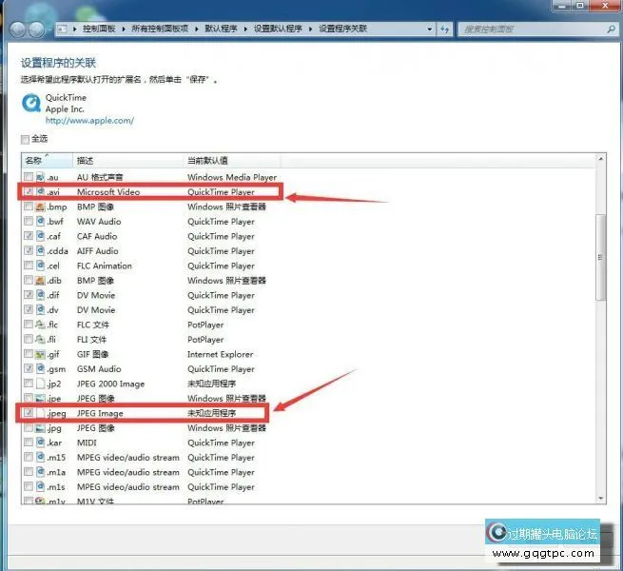Click the .kar file type icon
623x571 pixels.
(40, 443)
